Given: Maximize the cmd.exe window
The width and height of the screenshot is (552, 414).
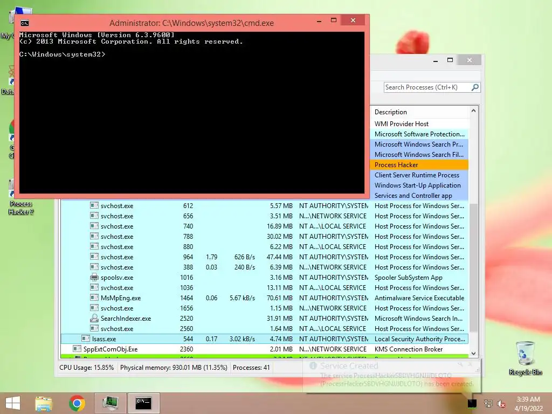Looking at the screenshot, I should [334, 20].
